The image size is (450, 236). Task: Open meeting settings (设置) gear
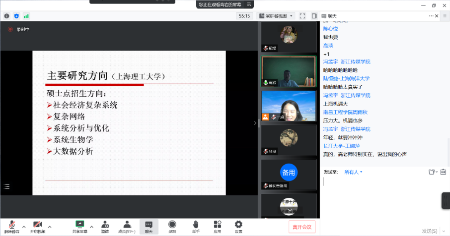click(x=238, y=226)
